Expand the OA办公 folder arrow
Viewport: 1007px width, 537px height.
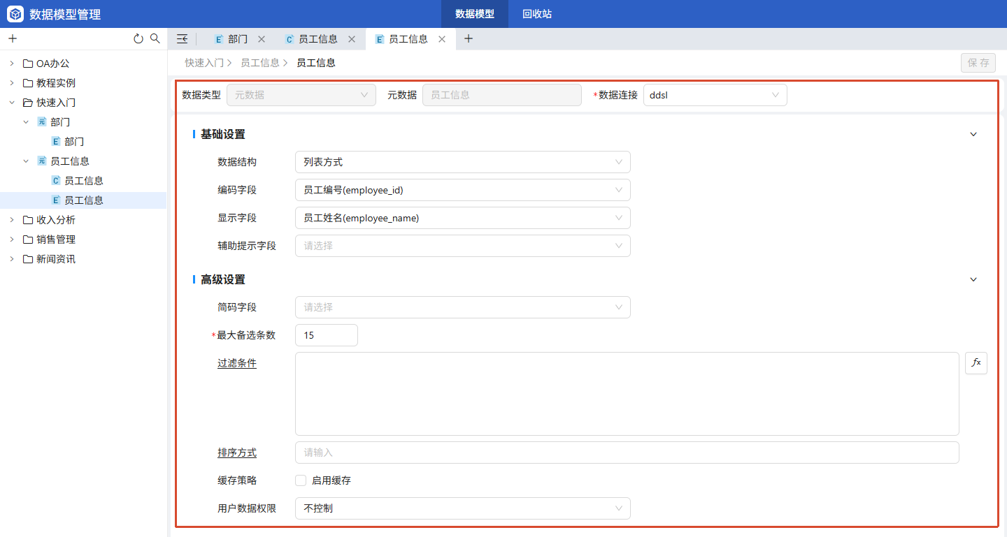pyautogui.click(x=12, y=64)
